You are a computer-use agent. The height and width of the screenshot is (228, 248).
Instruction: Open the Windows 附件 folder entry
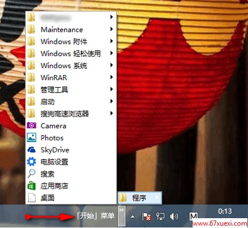tap(71, 42)
